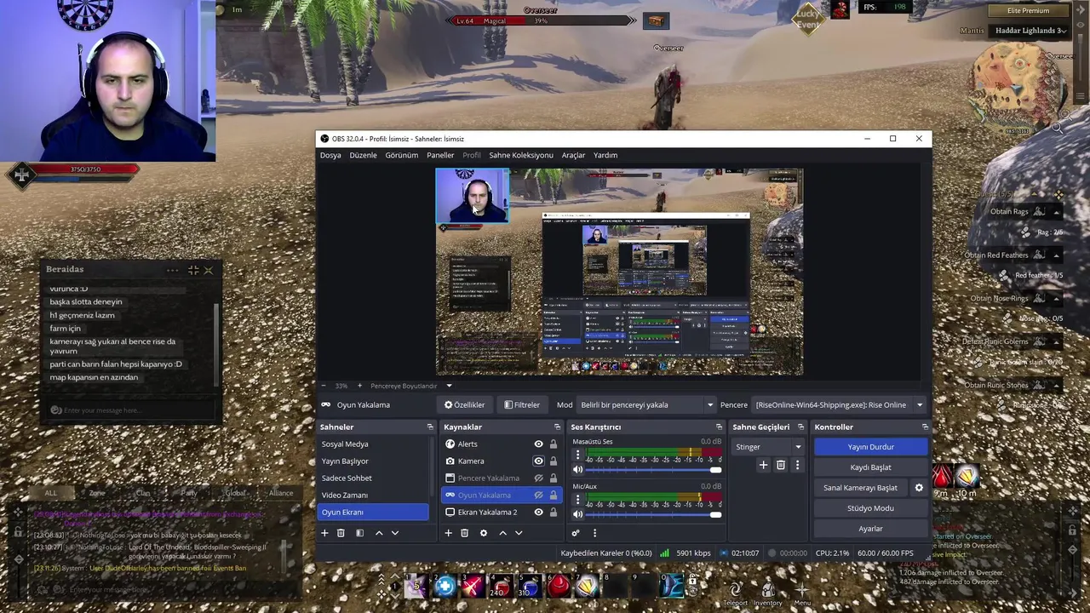This screenshot has width=1090, height=613.
Task: Move scene up with Sahneler up arrow
Action: pos(379,533)
